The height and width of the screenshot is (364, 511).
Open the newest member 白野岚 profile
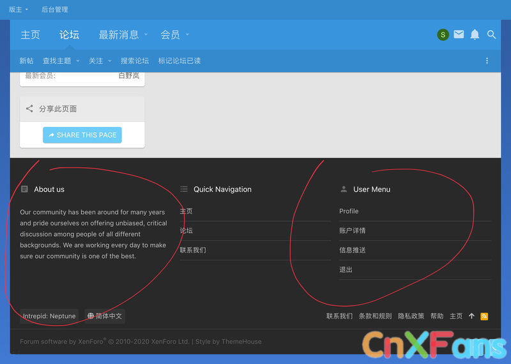tap(129, 75)
